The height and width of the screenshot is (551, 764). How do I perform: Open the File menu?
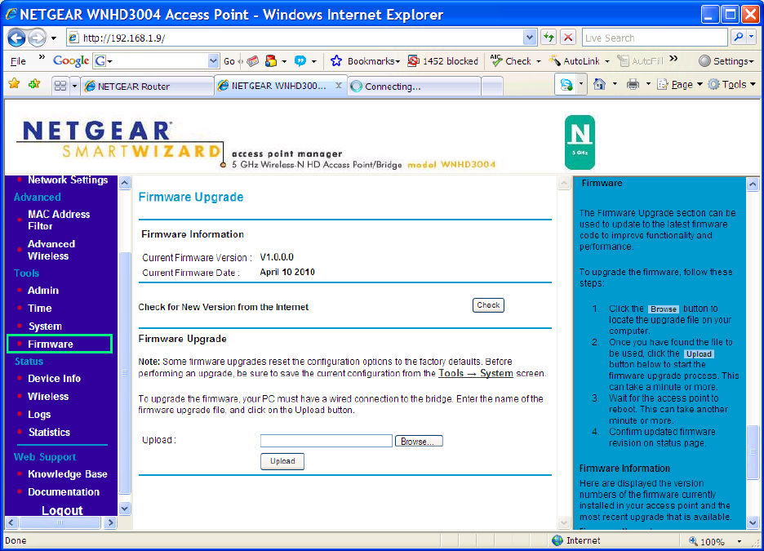18,61
